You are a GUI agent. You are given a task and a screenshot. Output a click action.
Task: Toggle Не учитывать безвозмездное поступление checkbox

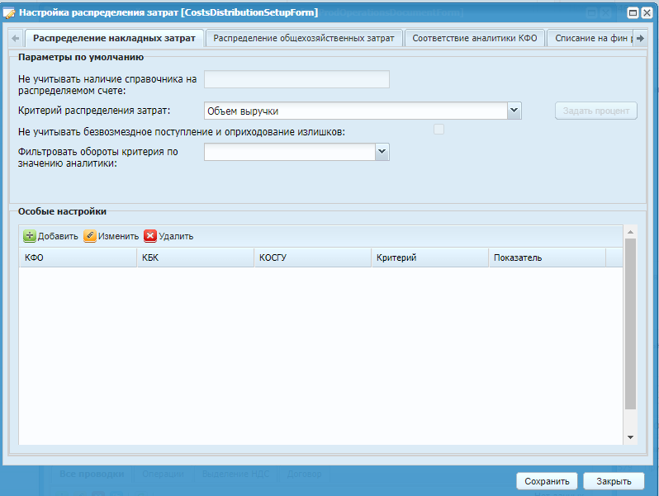pyautogui.click(x=439, y=130)
